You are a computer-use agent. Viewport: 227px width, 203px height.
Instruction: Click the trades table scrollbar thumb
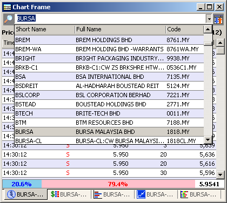[x=220, y=51]
